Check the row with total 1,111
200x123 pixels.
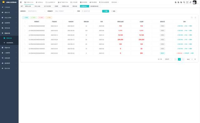coord(25,31)
